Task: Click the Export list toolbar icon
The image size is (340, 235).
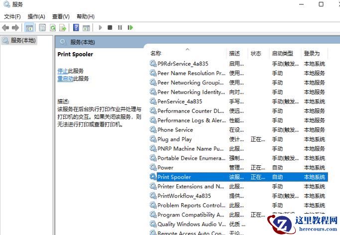Action: 63,28
